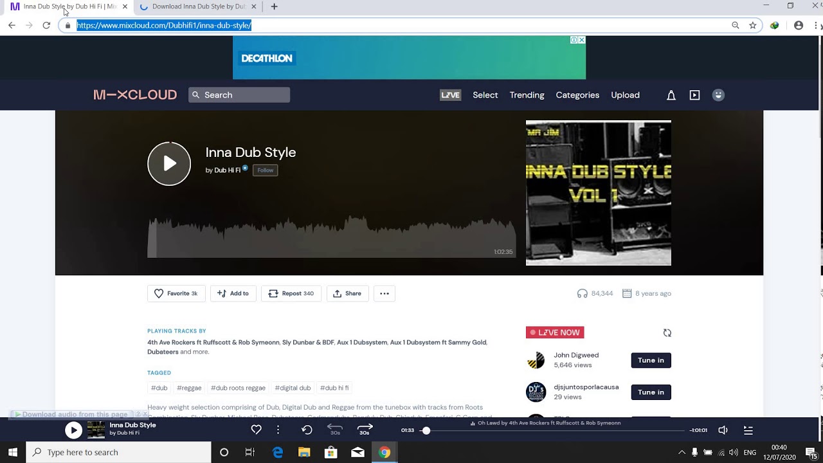823x463 pixels.
Task: Open the play queue icon in top navigation
Action: 694,95
